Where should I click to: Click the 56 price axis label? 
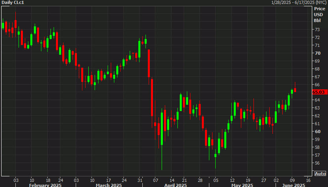(317, 163)
